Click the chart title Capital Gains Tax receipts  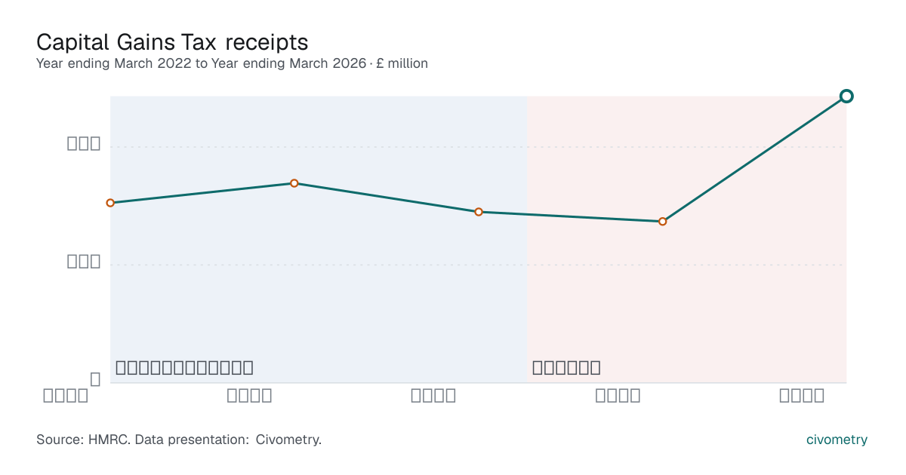coord(172,41)
